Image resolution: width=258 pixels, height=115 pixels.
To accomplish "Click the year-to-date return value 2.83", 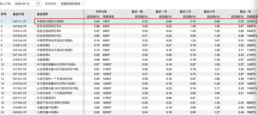I will point(97,21).
